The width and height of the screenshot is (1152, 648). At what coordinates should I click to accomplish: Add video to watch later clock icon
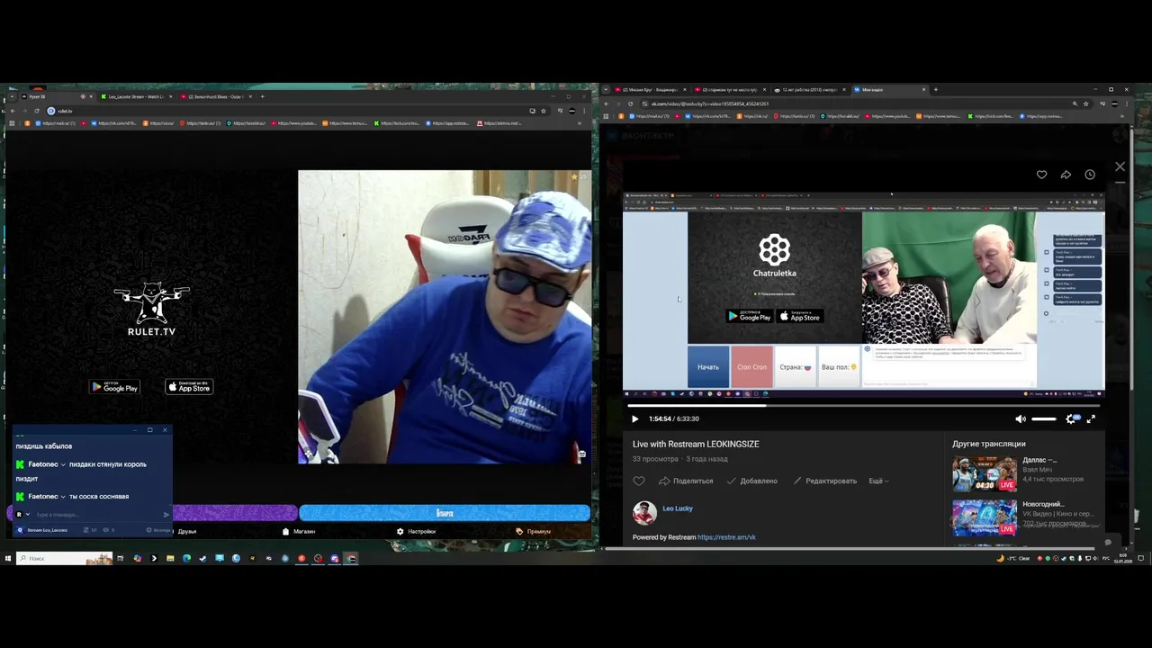point(1090,175)
